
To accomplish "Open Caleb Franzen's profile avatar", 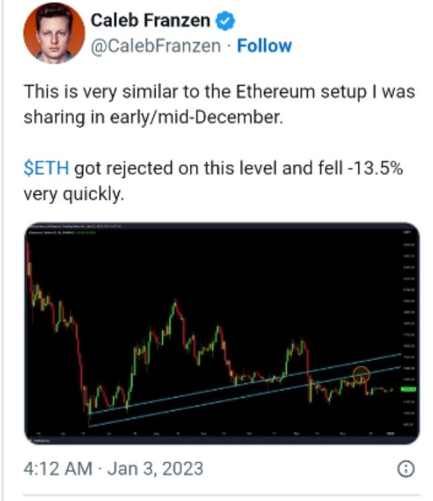I will 54,33.
